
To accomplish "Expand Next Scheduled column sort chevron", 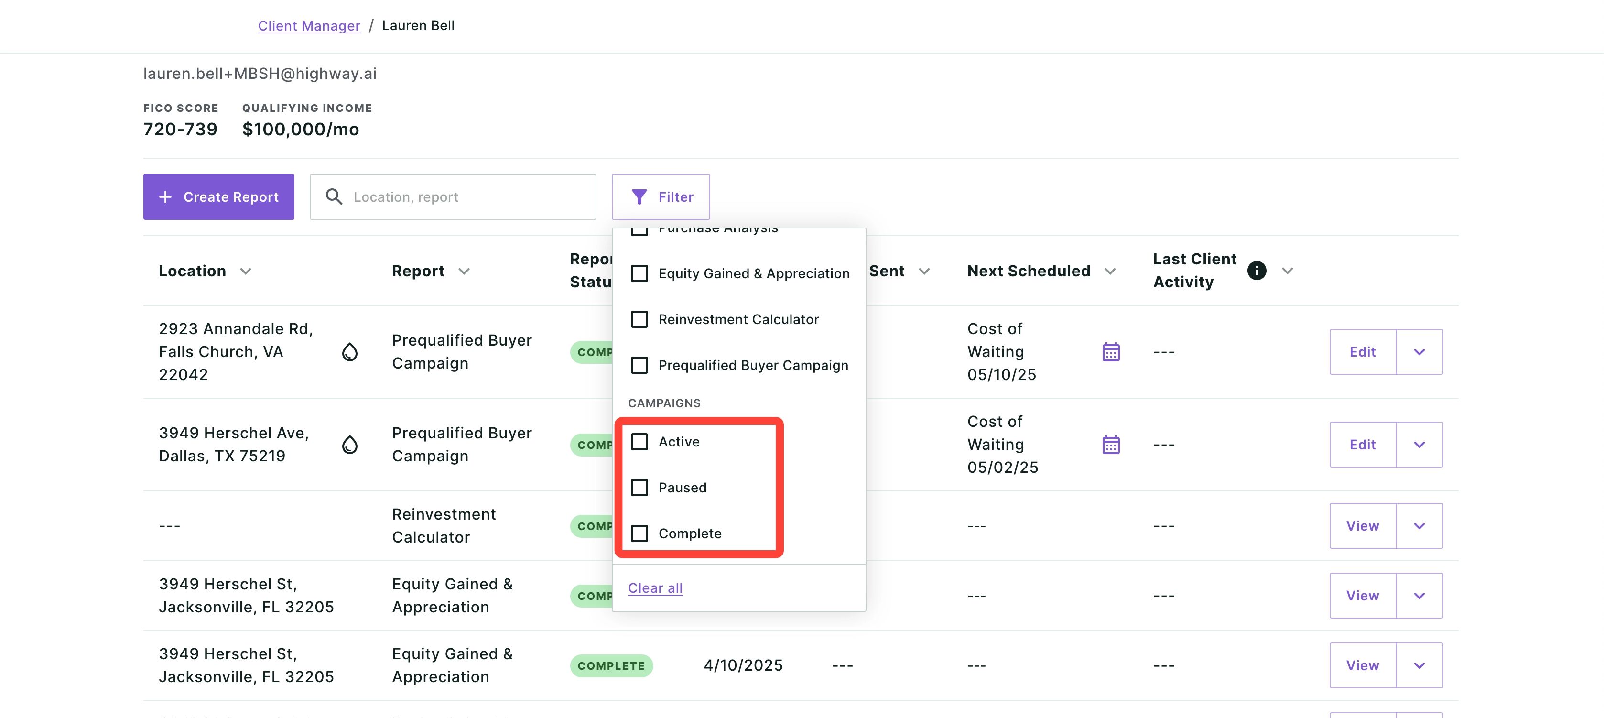I will coord(1110,272).
